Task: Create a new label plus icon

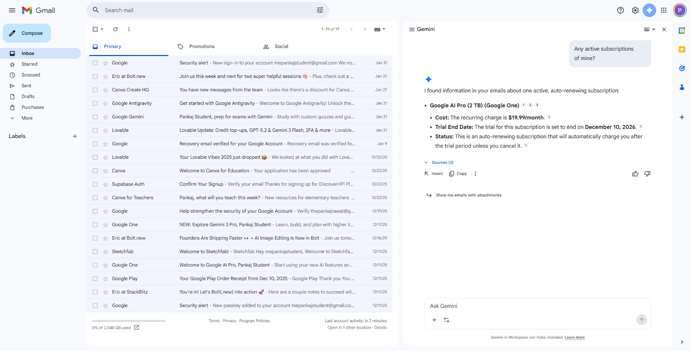Action: click(x=75, y=136)
